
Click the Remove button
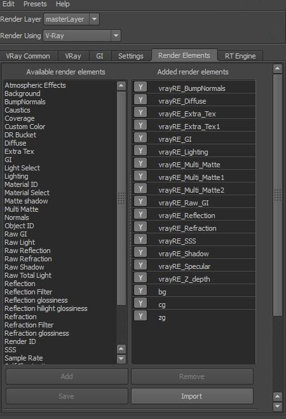[x=192, y=376]
